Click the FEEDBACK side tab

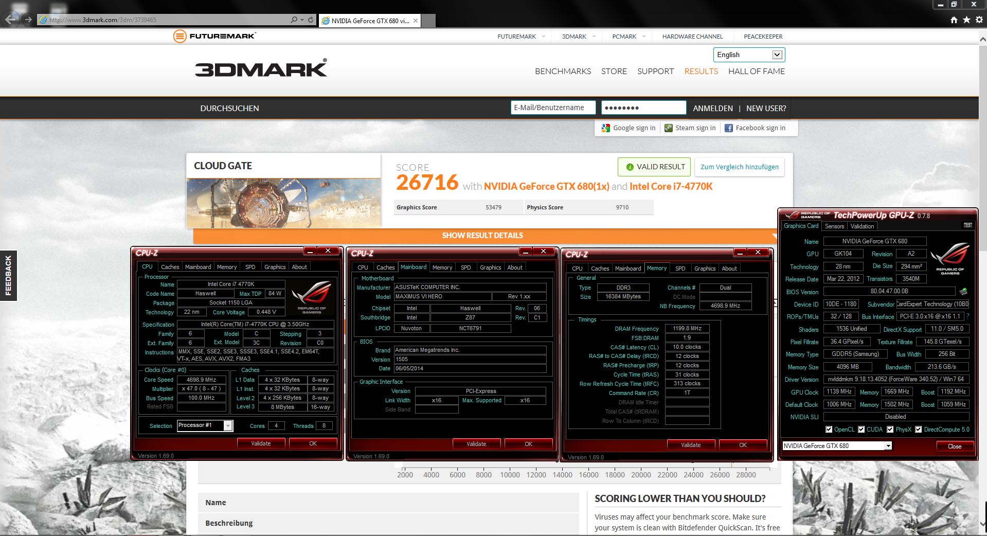[x=8, y=275]
